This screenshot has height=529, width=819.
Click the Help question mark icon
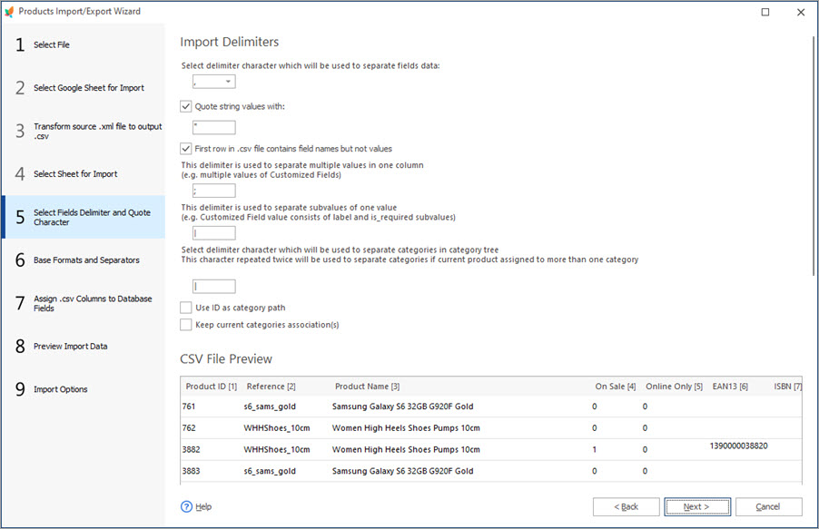click(x=186, y=506)
